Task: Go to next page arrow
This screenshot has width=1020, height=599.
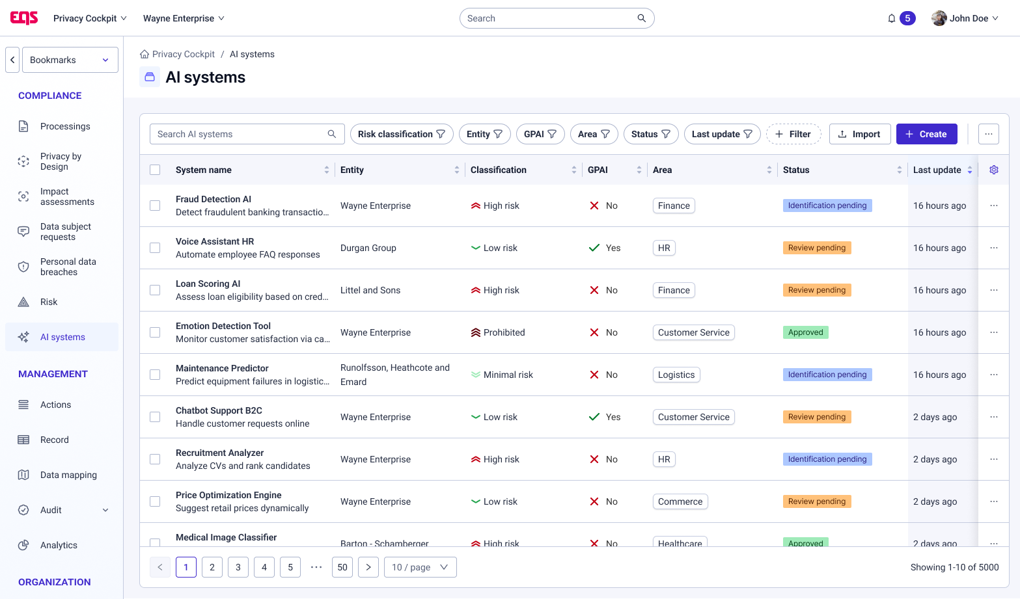Action: (x=368, y=567)
